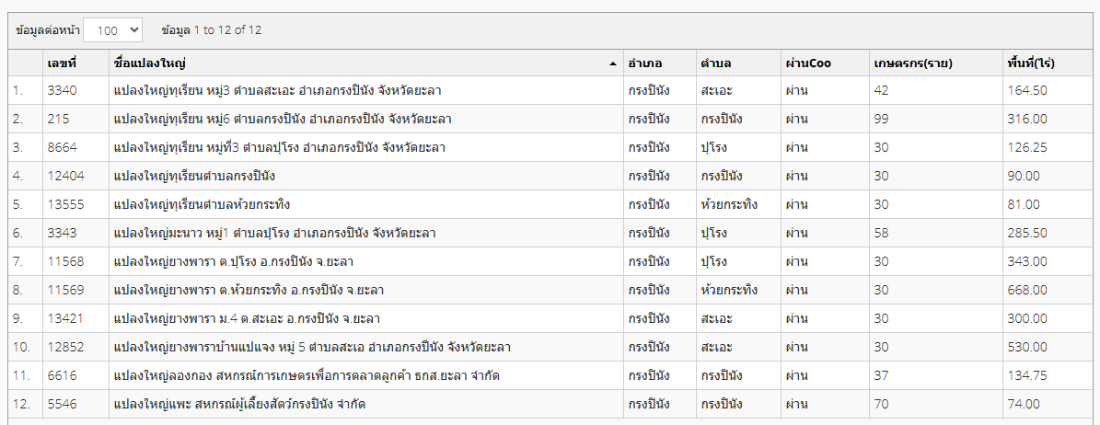Click เลขที่ 8664 cell
The height and width of the screenshot is (425, 1100).
click(x=63, y=147)
